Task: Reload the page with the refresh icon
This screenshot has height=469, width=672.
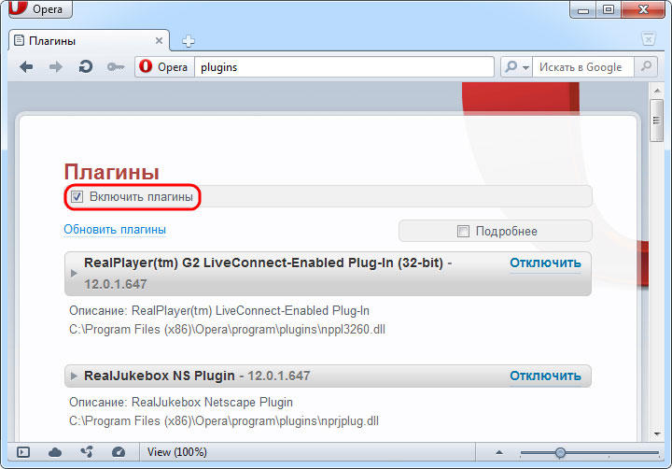Action: pyautogui.click(x=85, y=67)
